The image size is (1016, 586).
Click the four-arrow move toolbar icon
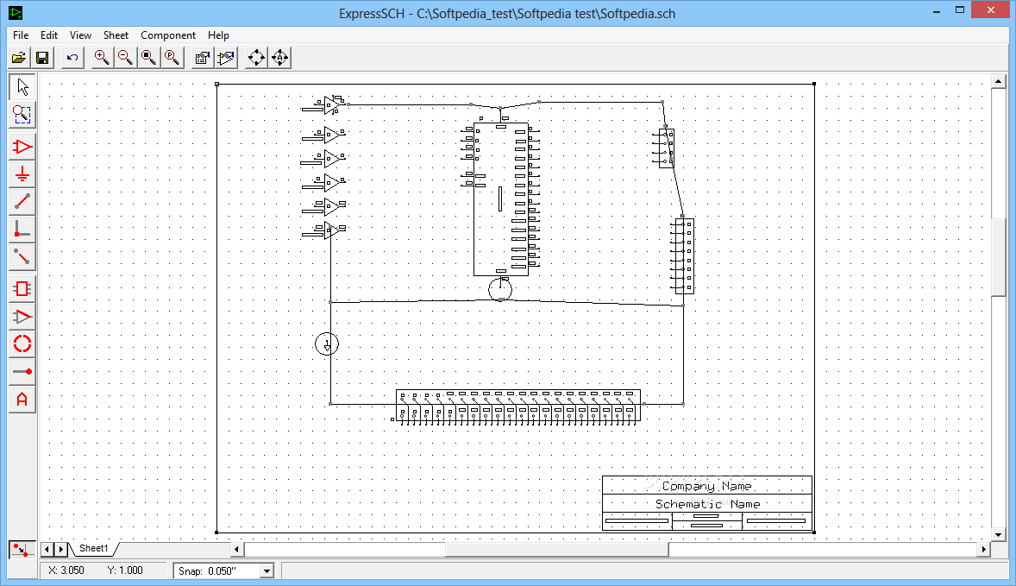pyautogui.click(x=257, y=58)
